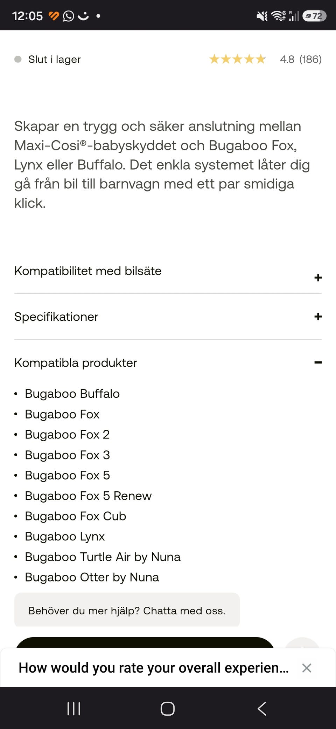Screen dimensions: 336x729
Task: Tap the Slut i lager status dot
Action: pos(18,59)
